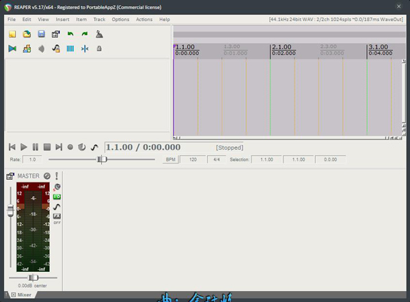The image size is (410, 302).
Task: Click the Pause transport button
Action: 36,147
